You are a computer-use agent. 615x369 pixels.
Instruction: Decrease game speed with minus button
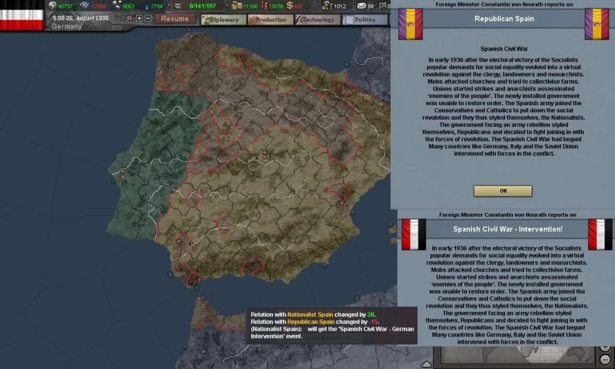click(x=148, y=19)
